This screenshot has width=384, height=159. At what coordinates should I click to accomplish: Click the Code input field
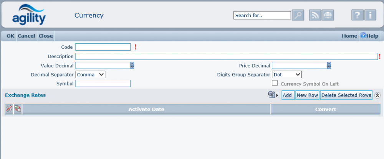tap(103, 47)
